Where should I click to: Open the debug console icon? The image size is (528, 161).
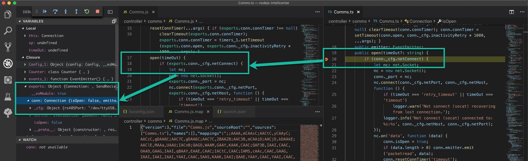coord(110,12)
